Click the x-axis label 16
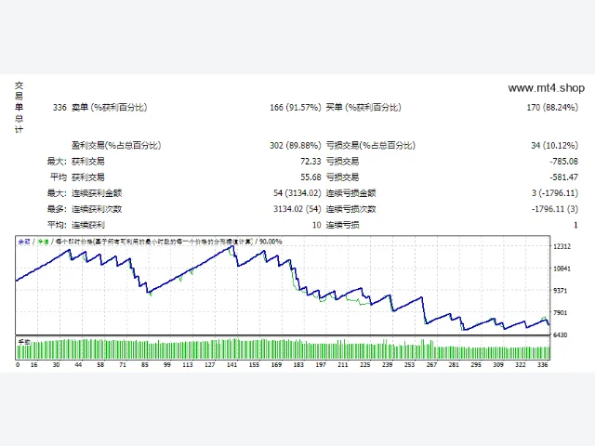This screenshot has height=446, width=595. (33, 365)
